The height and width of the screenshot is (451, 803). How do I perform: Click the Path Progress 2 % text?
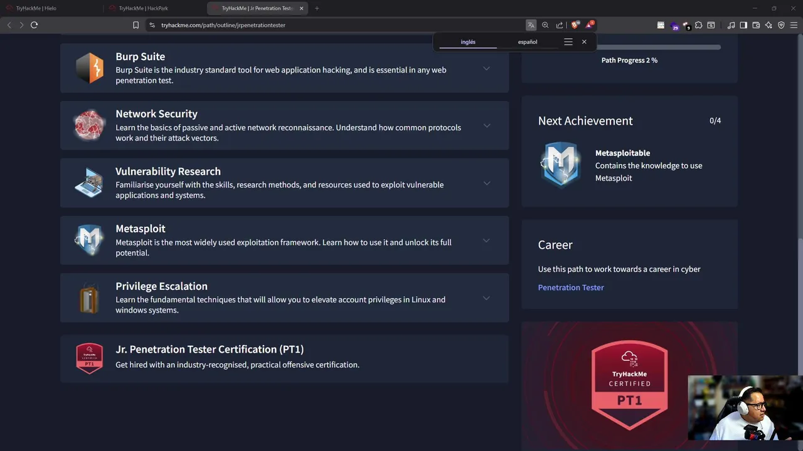pyautogui.click(x=629, y=60)
